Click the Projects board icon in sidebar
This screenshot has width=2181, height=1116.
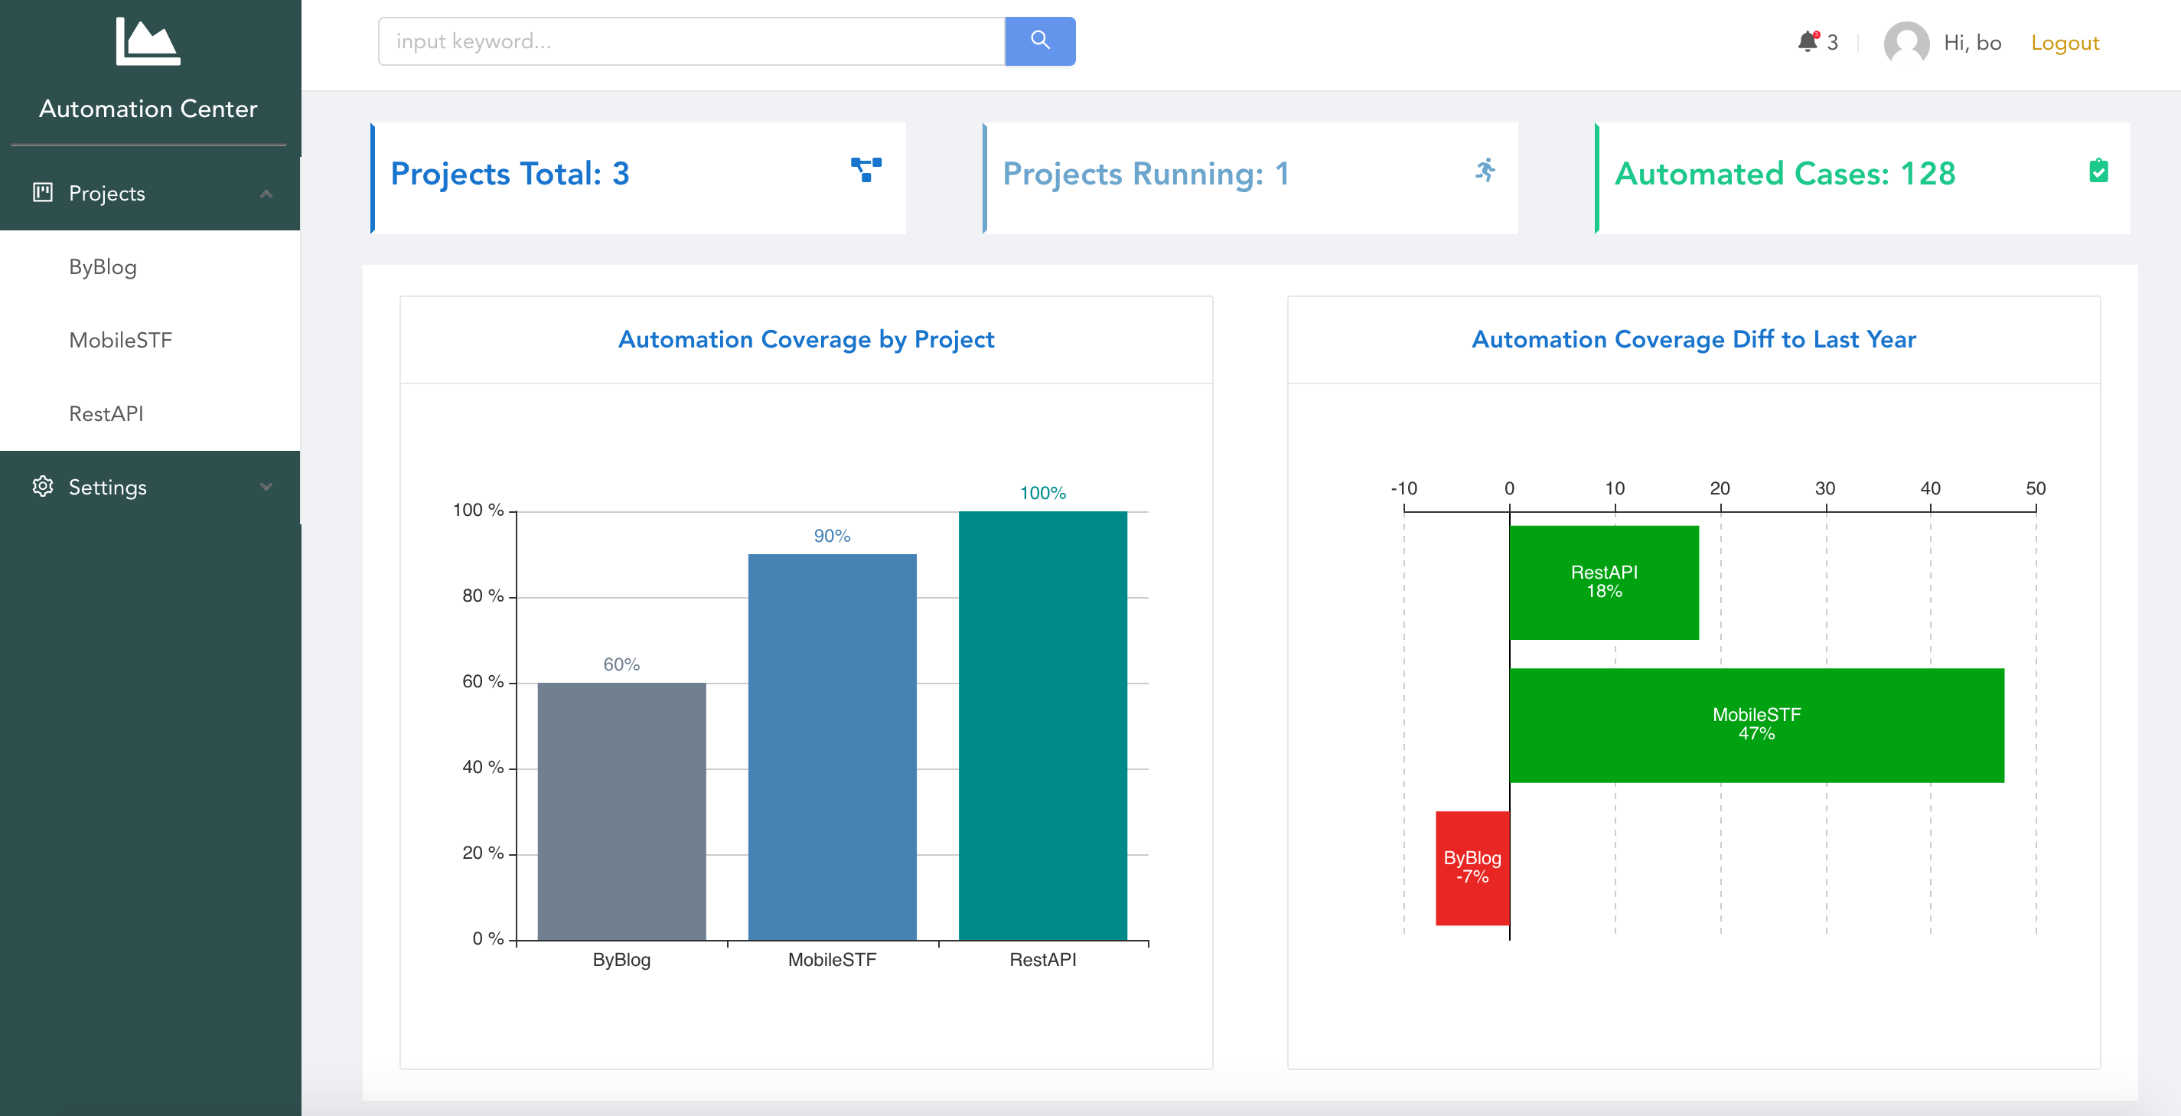42,192
